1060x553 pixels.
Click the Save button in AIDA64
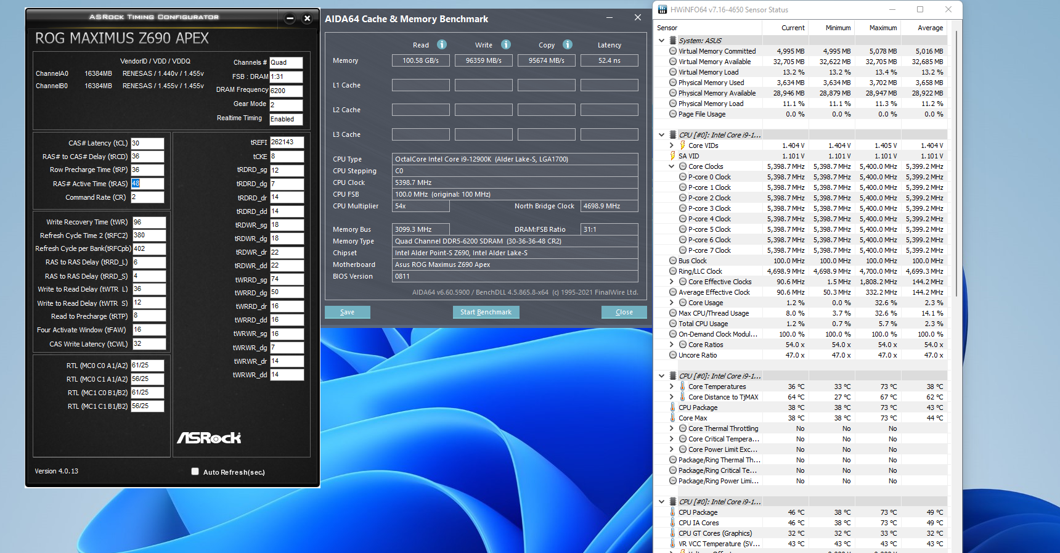click(348, 312)
